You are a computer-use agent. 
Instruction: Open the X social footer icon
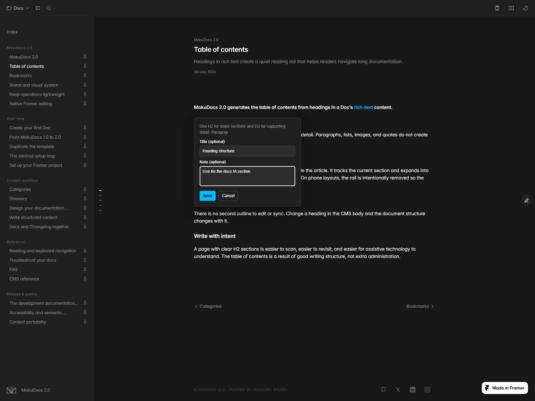[x=398, y=390]
